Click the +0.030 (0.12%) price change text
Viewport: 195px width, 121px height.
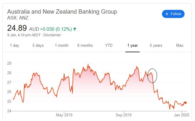[x=56, y=29]
